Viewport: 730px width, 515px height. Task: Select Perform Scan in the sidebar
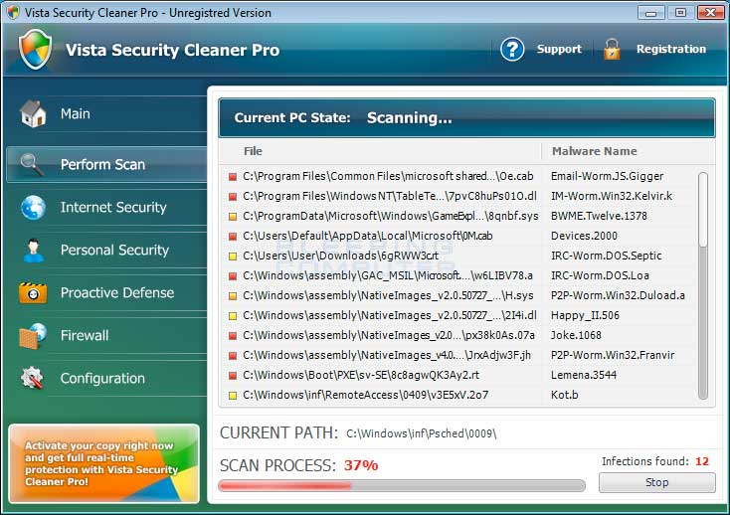click(x=106, y=164)
